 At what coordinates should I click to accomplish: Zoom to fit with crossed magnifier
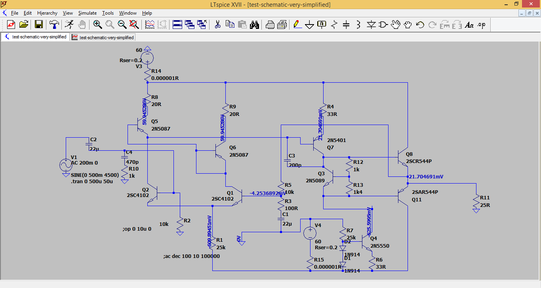[x=134, y=25]
